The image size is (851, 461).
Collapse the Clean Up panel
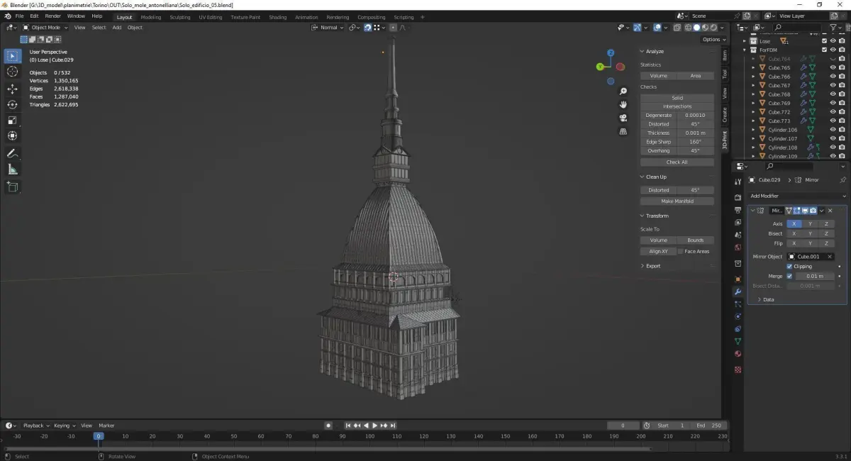coord(643,177)
